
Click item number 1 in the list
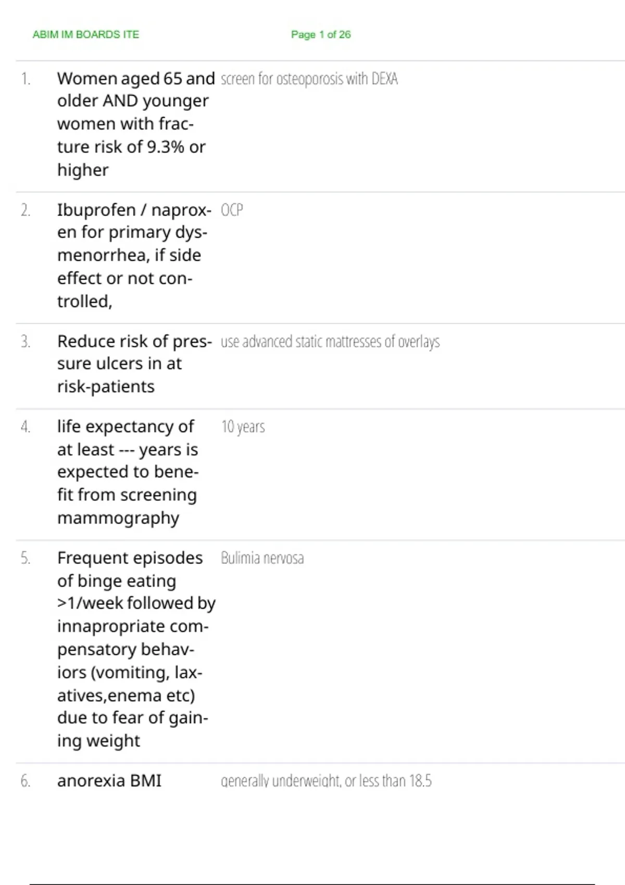click(x=26, y=79)
